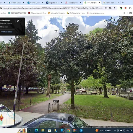Image resolution: width=133 pixels, height=133 pixels.
Task: Toggle the crossed-eye tracking protection icon
Action: tap(110, 8)
